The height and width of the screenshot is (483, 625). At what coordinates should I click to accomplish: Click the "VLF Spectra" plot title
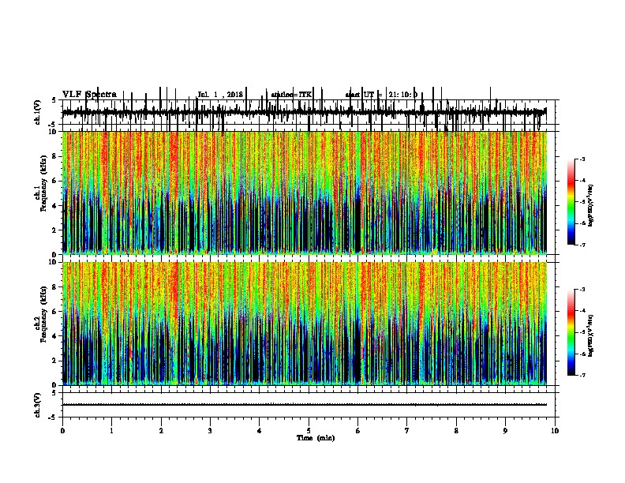tap(89, 95)
